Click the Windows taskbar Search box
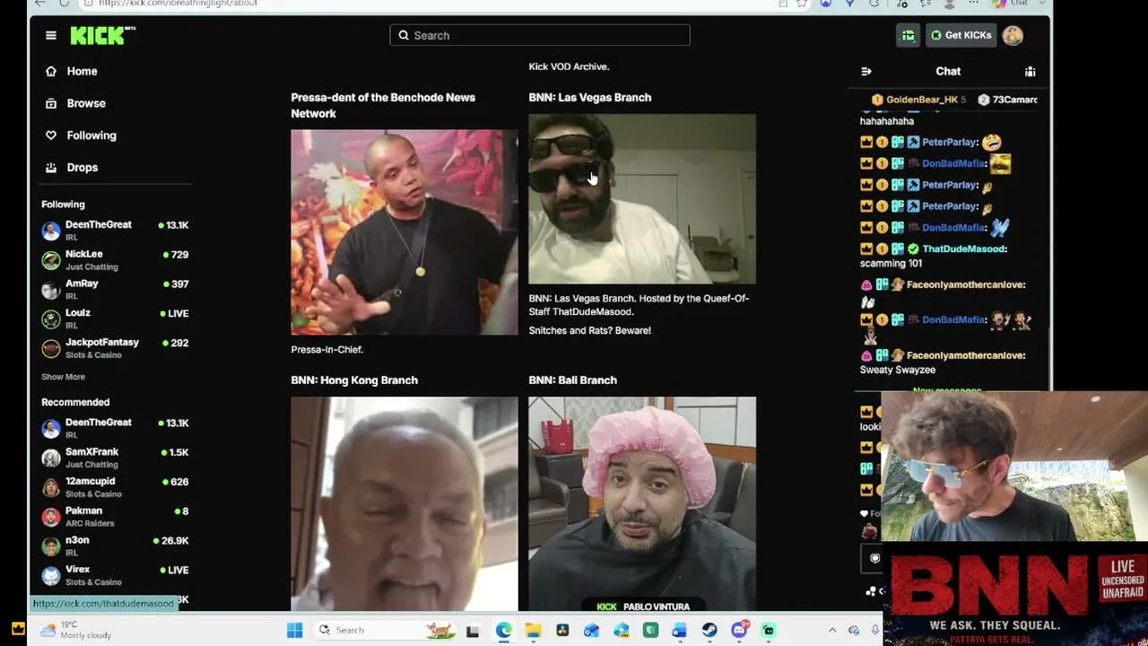The width and height of the screenshot is (1148, 646). (386, 630)
